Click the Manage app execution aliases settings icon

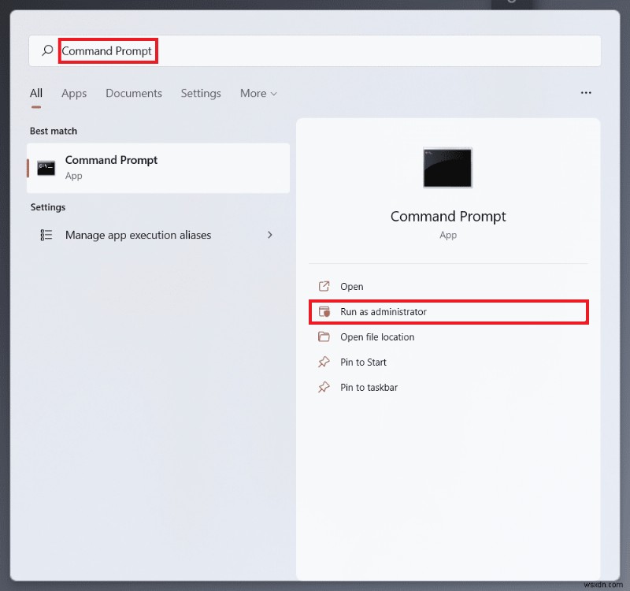pos(46,235)
